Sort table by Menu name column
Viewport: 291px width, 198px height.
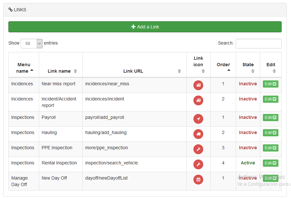click(24, 68)
